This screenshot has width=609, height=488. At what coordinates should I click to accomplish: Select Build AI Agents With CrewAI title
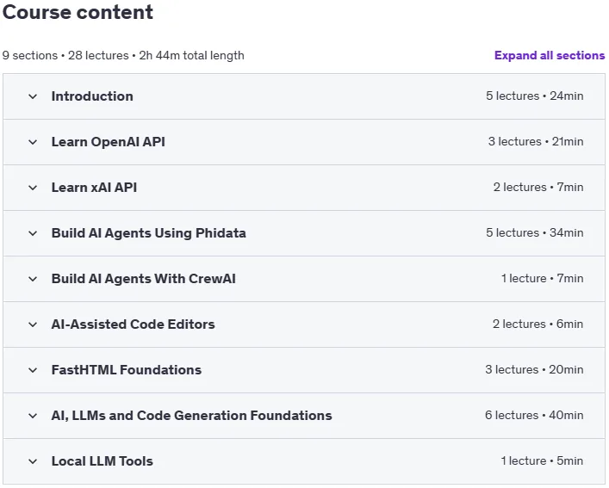coord(144,279)
